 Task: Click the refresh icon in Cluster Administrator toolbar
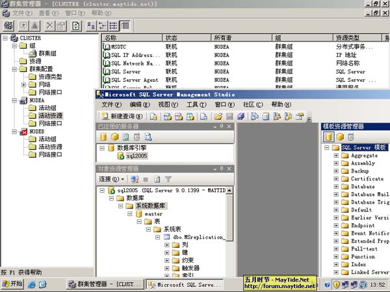click(x=76, y=25)
